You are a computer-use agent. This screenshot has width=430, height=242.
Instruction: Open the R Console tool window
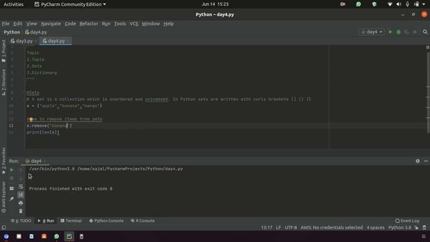142,221
